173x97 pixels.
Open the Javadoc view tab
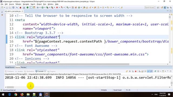tap(19, 71)
